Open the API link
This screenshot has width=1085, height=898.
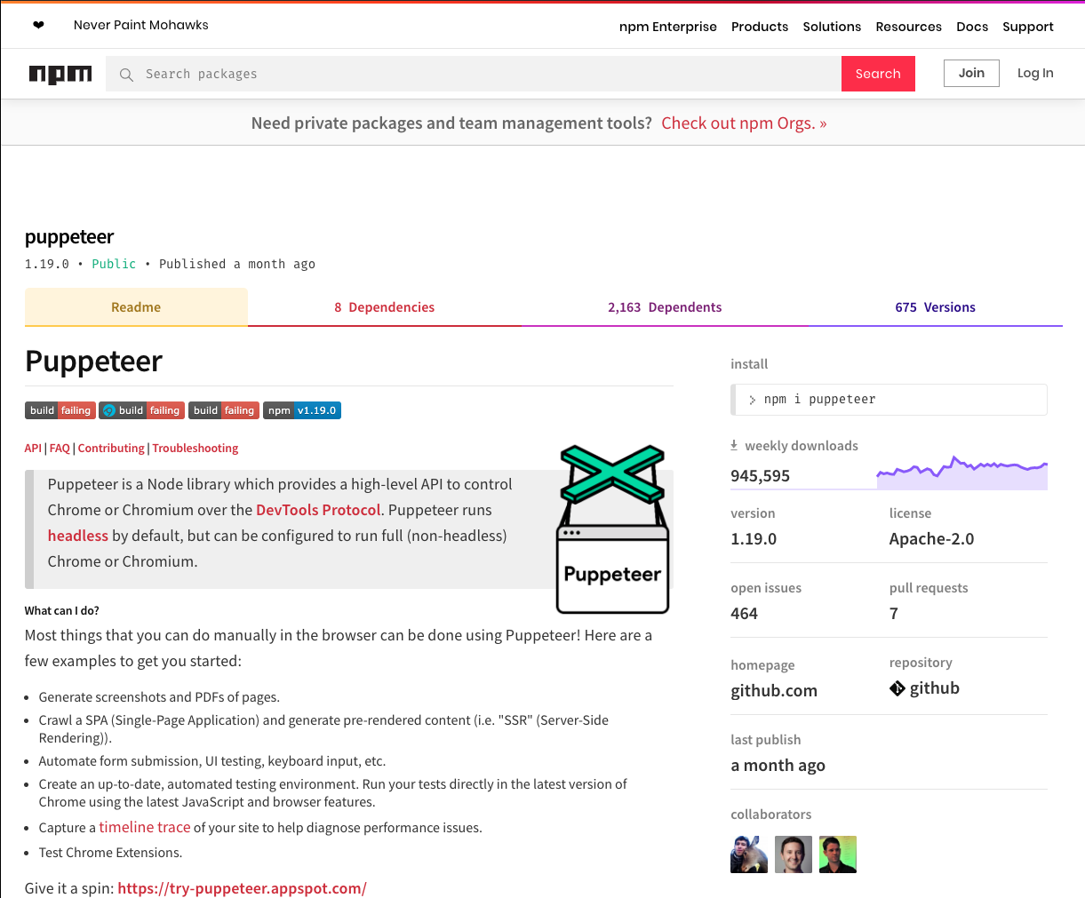coord(33,449)
